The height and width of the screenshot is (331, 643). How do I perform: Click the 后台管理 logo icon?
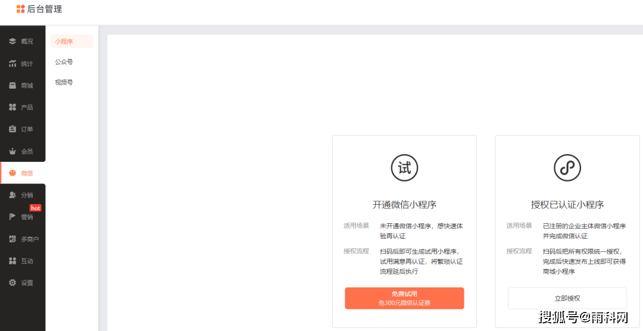coord(21,9)
